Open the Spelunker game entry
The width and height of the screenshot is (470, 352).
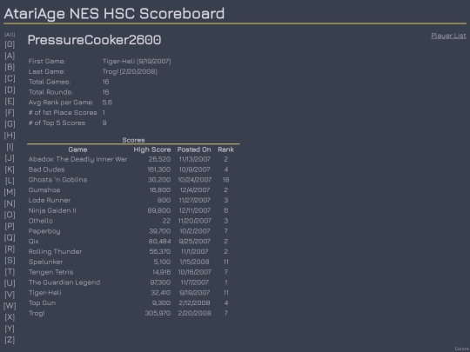click(45, 262)
